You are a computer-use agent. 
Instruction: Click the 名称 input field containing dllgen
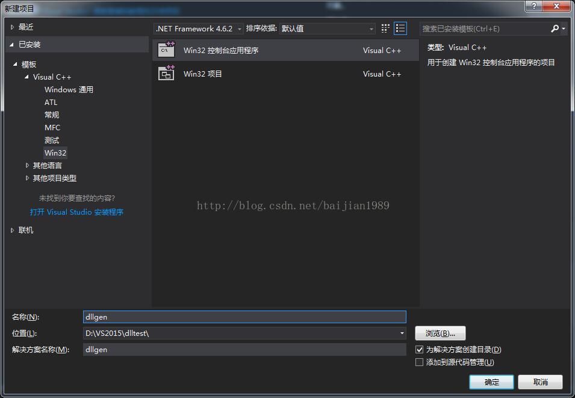pos(244,317)
